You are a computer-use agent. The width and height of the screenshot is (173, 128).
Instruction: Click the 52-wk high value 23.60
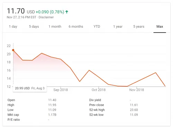click(134, 110)
